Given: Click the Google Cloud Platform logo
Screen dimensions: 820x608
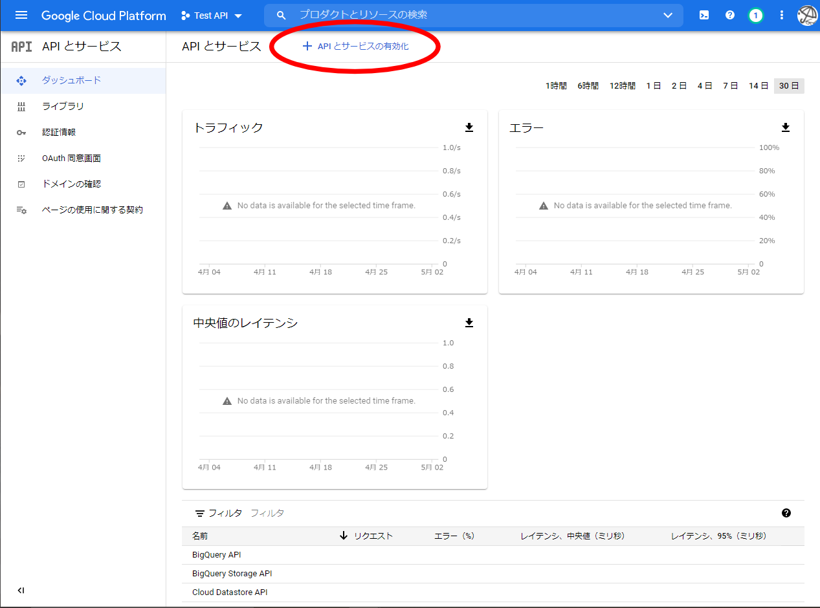Looking at the screenshot, I should 104,16.
